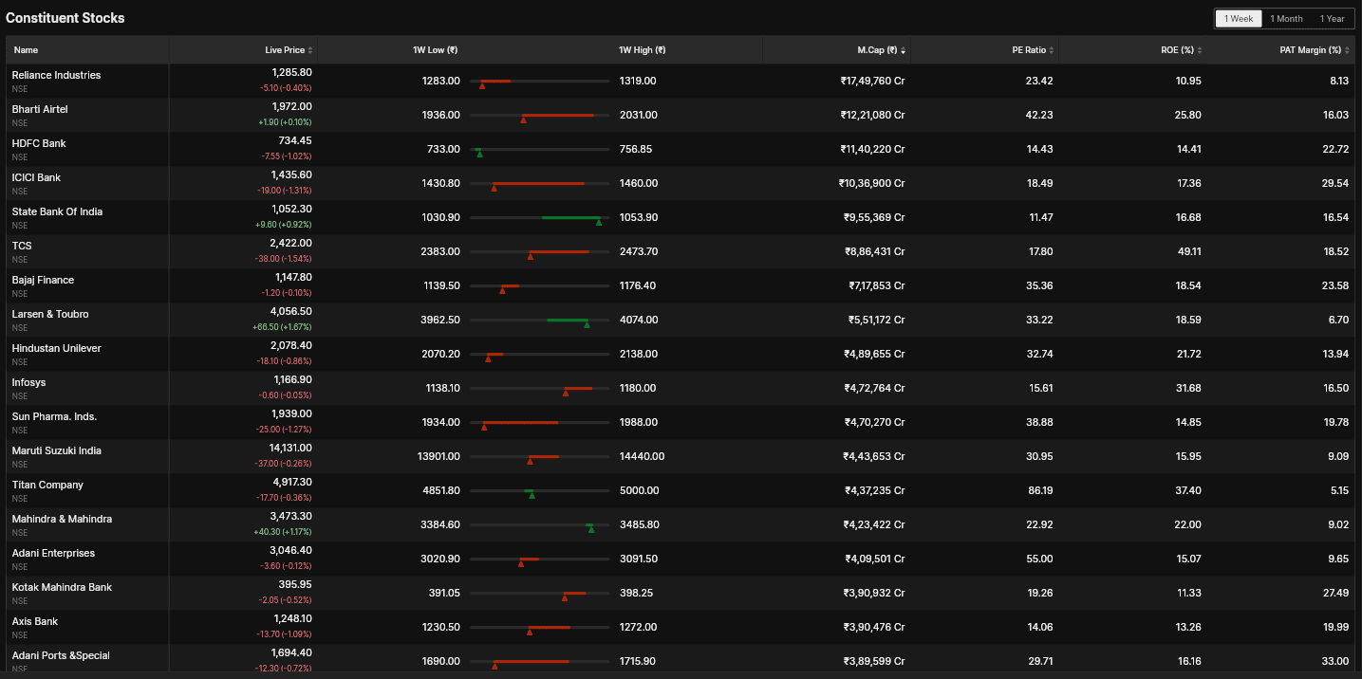The width and height of the screenshot is (1362, 679).
Task: Click the 1W High column header
Action: pyautogui.click(x=643, y=50)
